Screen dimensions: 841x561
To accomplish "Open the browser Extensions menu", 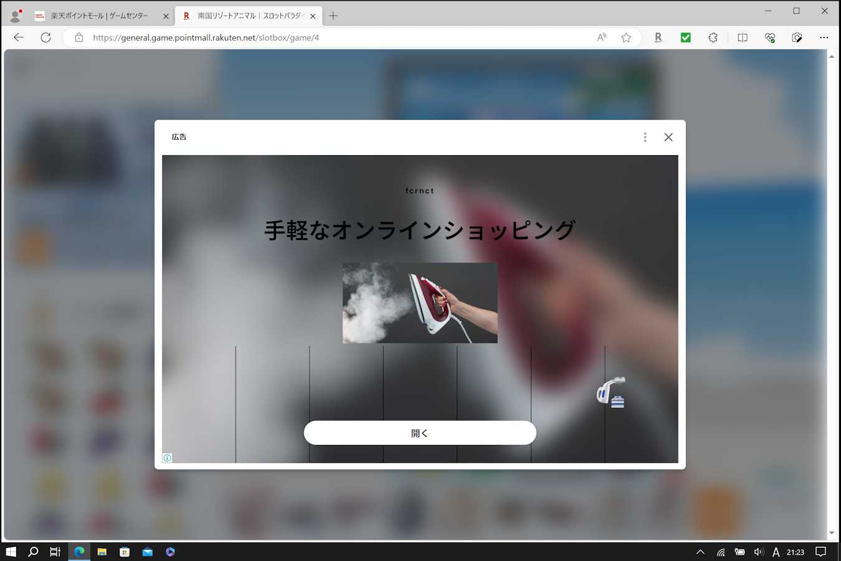I will tap(713, 37).
